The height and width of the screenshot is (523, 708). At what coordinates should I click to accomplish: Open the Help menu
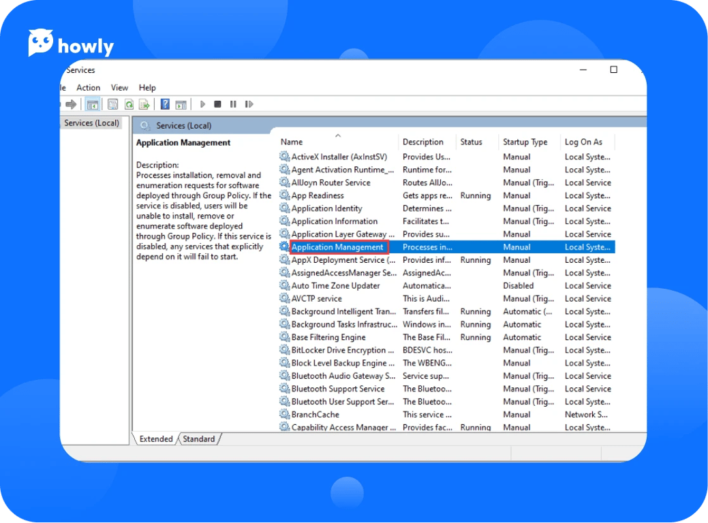(147, 88)
